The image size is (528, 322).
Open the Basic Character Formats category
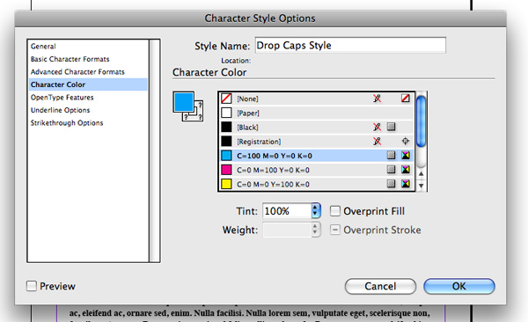pyautogui.click(x=70, y=59)
